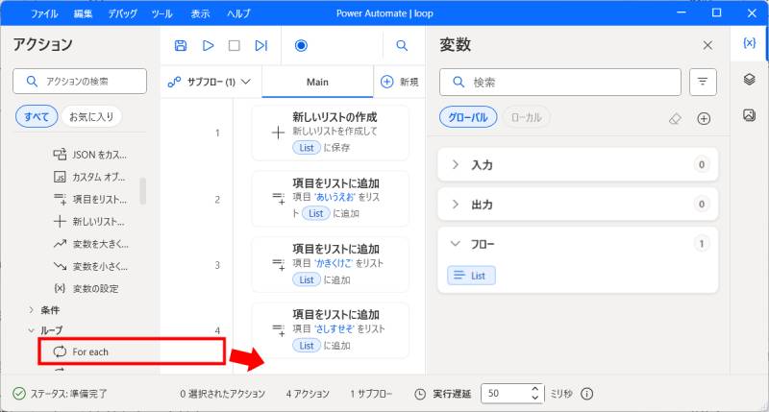Select the Main subflow tab

pyautogui.click(x=317, y=83)
